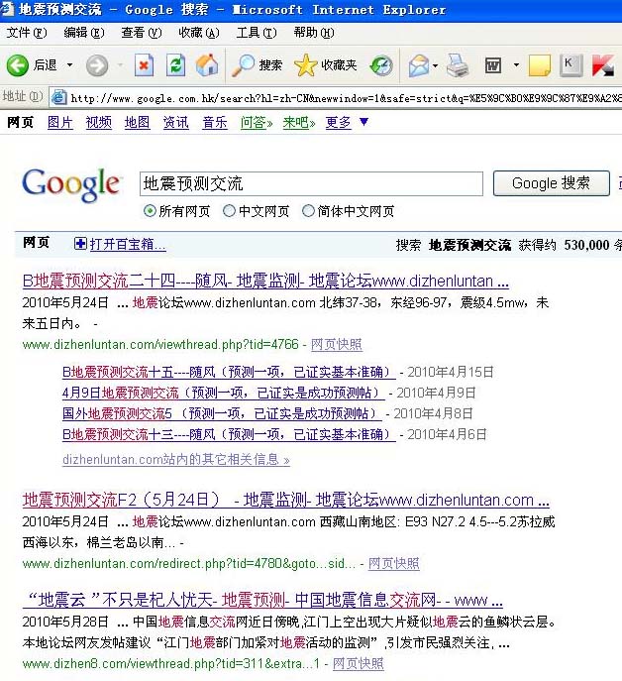Expand the Forward button history dropdown arrow
Screen dimensions: 622x681
[x=120, y=65]
